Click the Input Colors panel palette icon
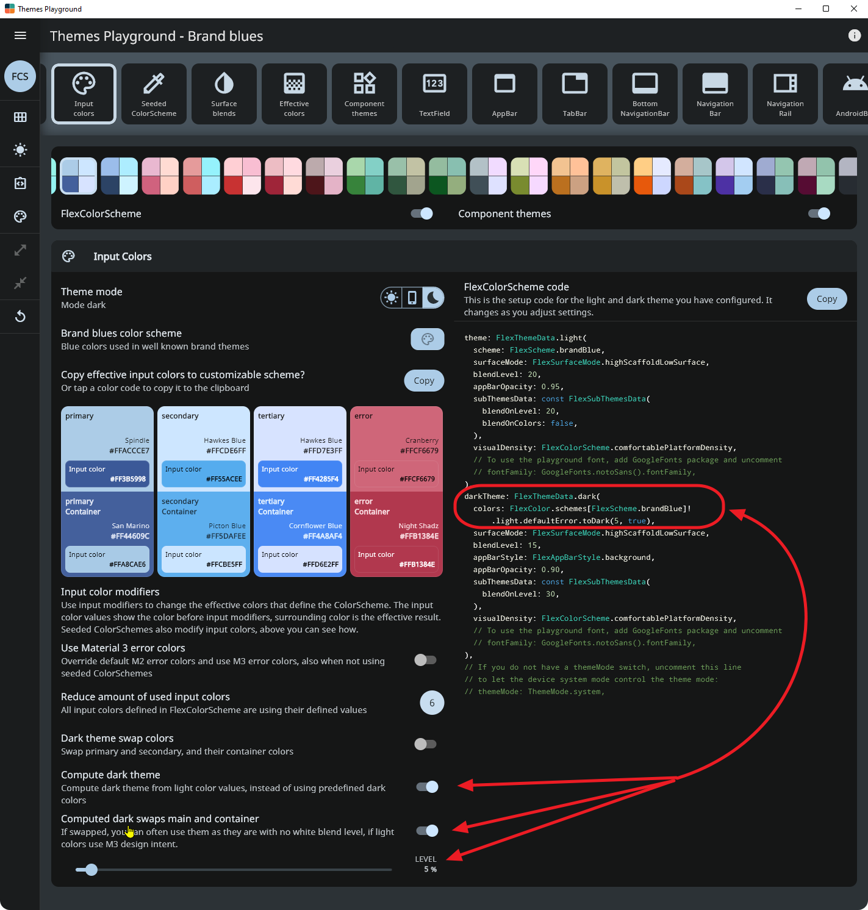This screenshot has width=868, height=910. [68, 256]
